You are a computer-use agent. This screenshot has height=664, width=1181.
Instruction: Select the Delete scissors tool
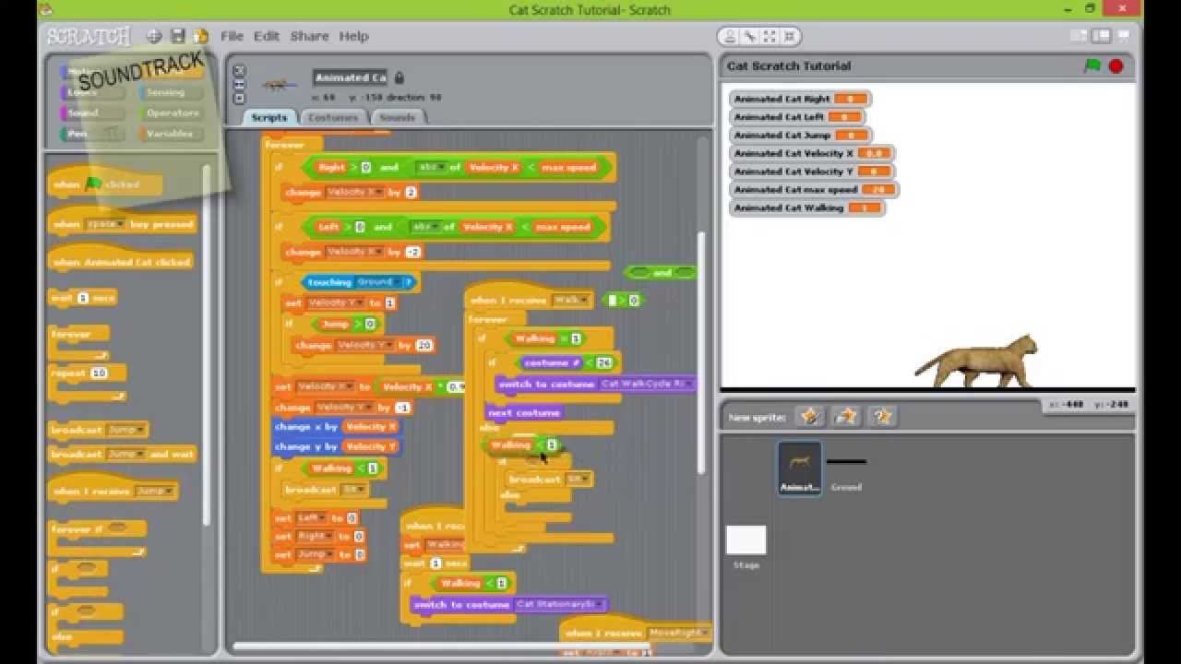point(750,37)
